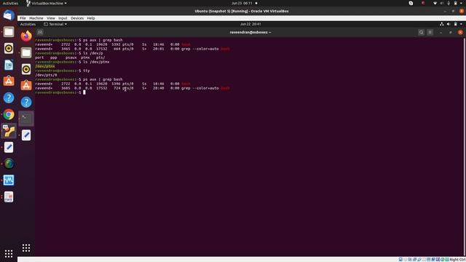Open the VirtualBox Machine menu
The image size is (466, 262).
click(x=36, y=18)
